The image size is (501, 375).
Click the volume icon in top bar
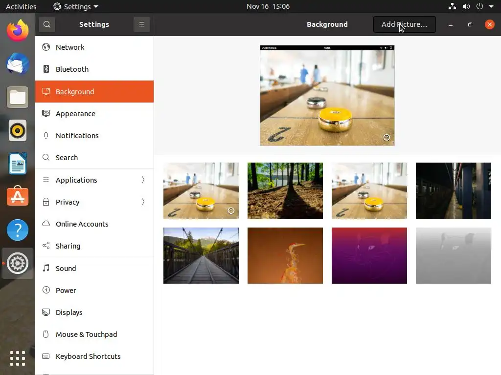pyautogui.click(x=466, y=6)
